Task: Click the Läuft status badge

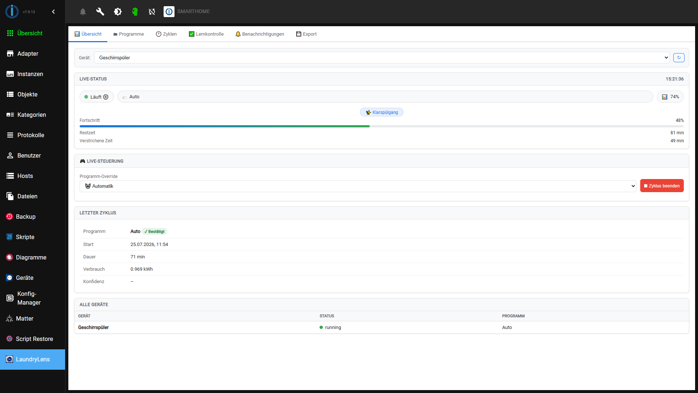Action: click(96, 97)
